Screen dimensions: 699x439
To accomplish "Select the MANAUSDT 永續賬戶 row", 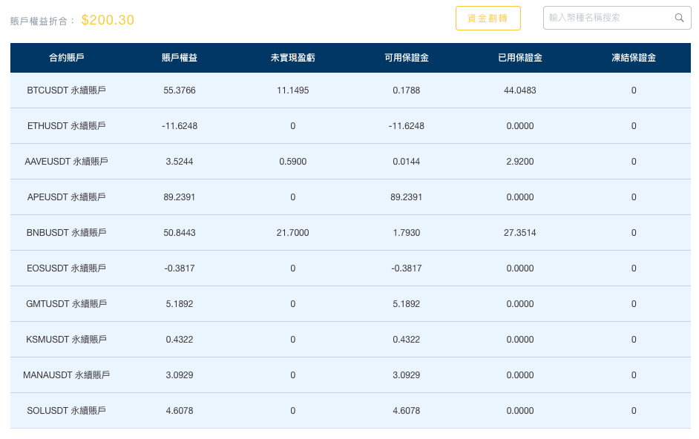I will tap(66, 375).
